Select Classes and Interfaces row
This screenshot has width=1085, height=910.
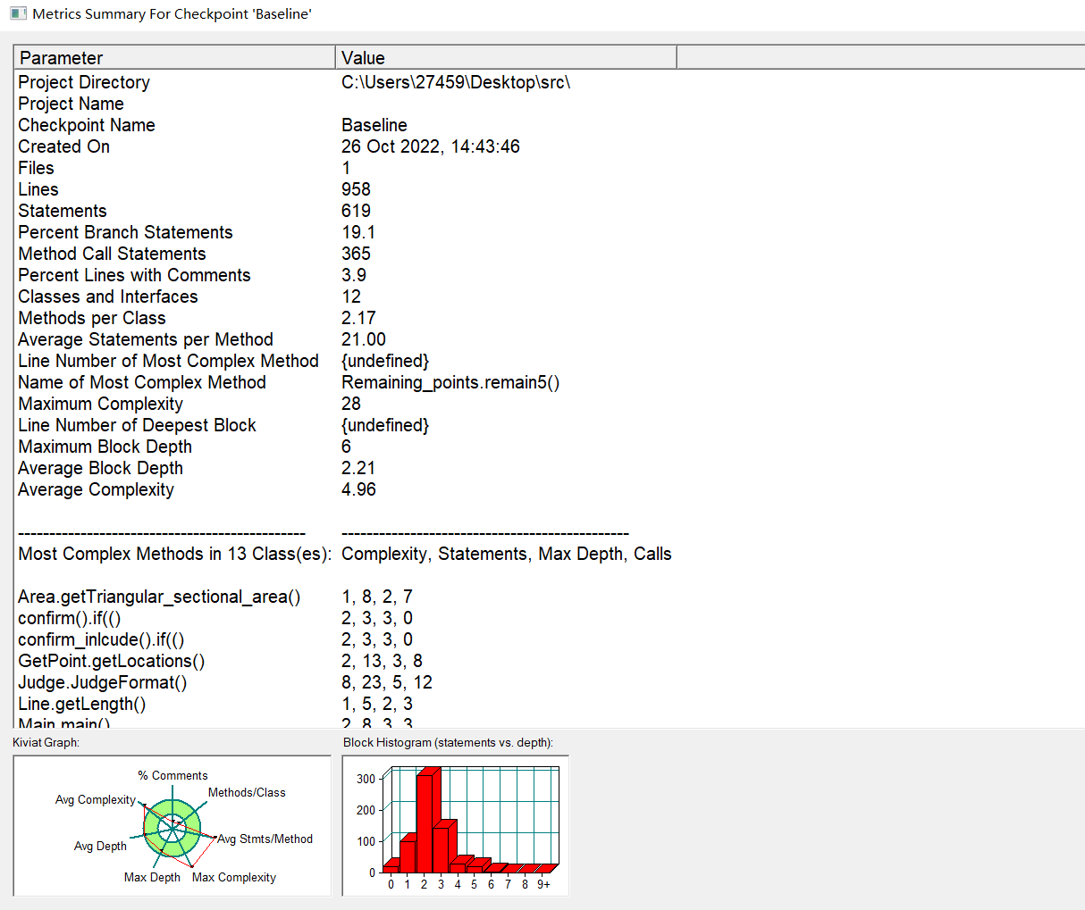108,296
